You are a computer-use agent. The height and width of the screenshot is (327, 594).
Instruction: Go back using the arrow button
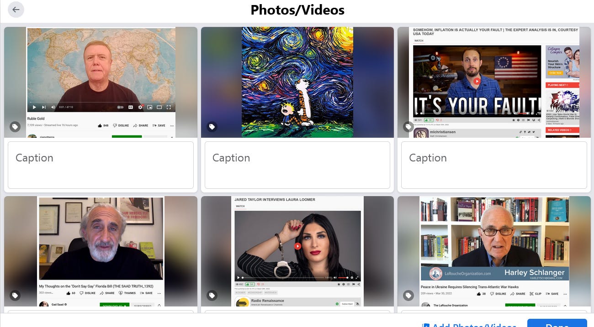[x=16, y=10]
